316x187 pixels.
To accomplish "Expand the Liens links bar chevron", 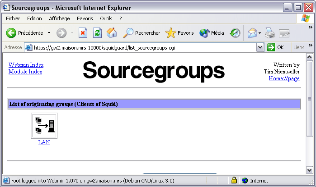I will click(311, 46).
